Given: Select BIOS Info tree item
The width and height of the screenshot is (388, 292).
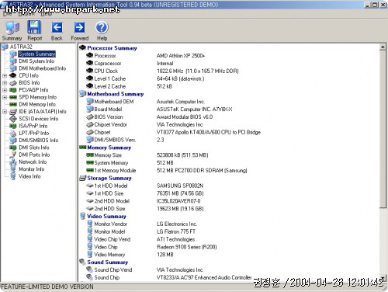Looking at the screenshot, I should (x=29, y=83).
